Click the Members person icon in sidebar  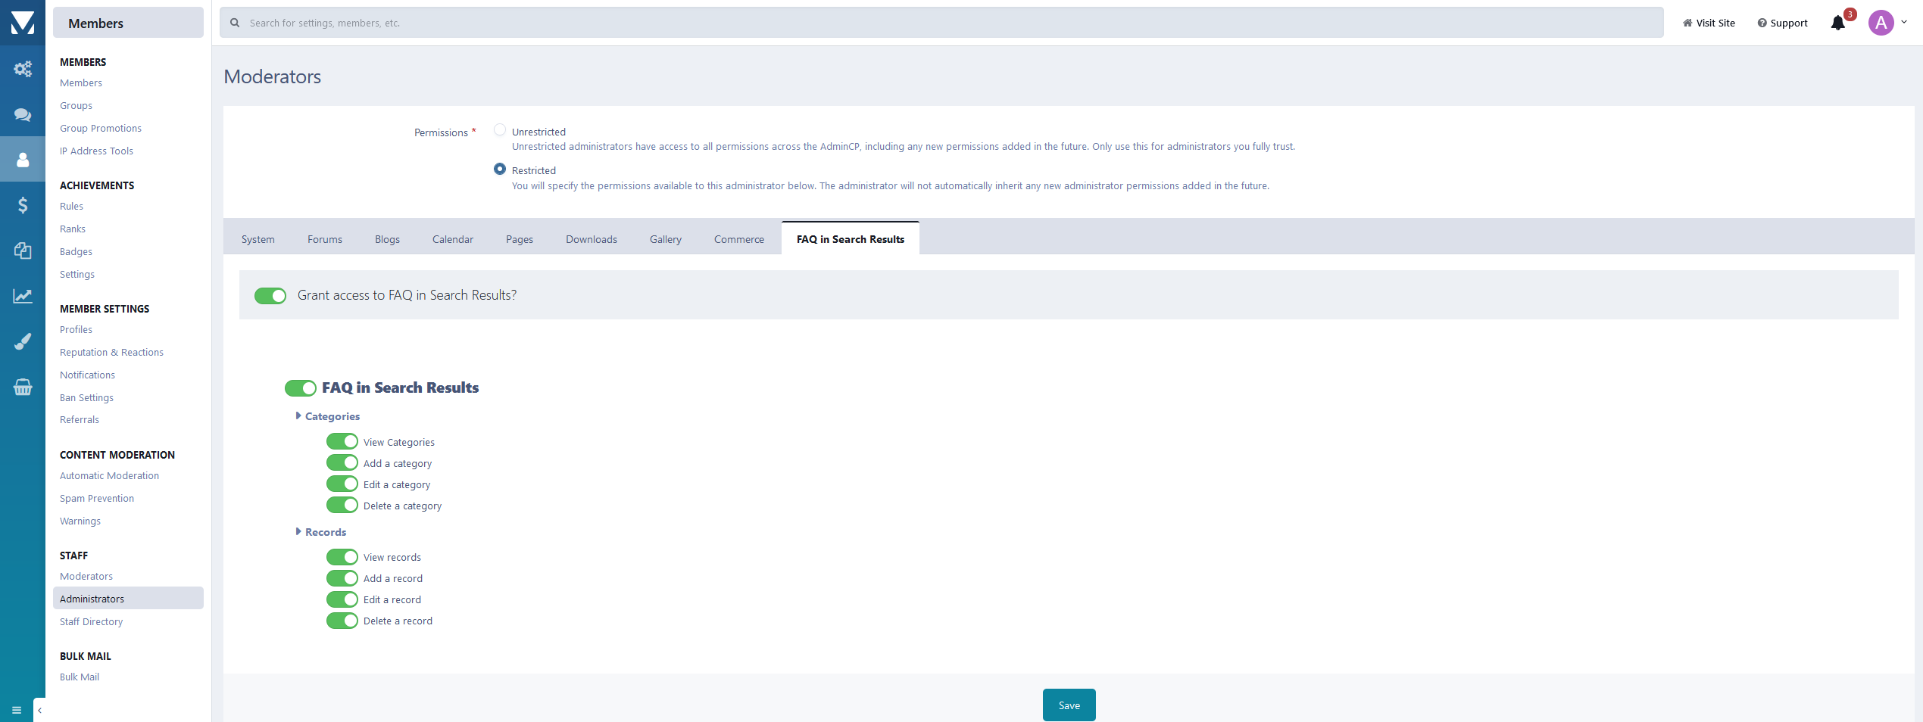tap(22, 160)
